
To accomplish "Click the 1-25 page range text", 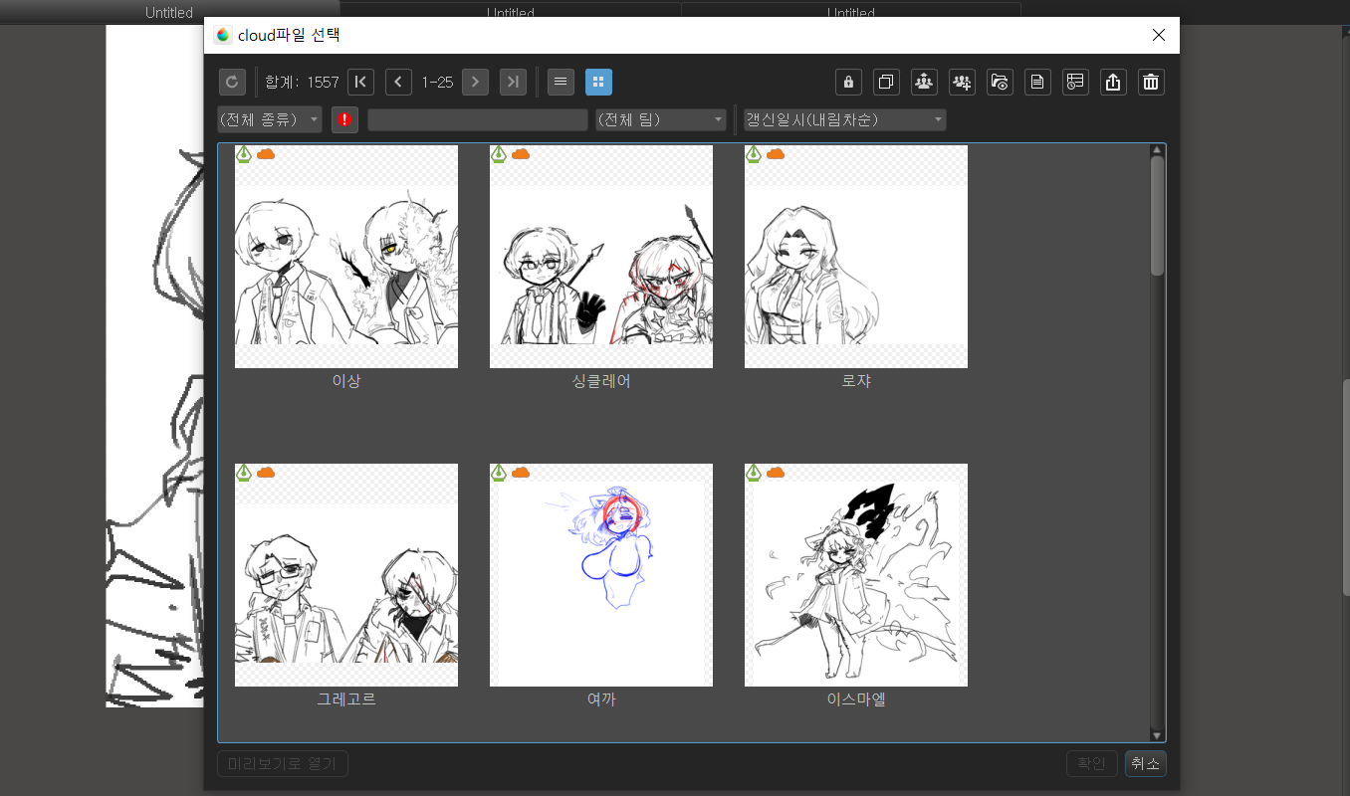I will [437, 83].
